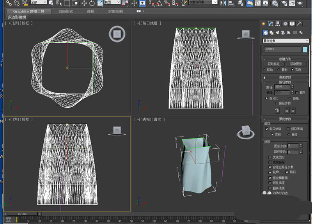Select the 移动 radio button
This screenshot has width=312, height=224.
click(265, 69)
